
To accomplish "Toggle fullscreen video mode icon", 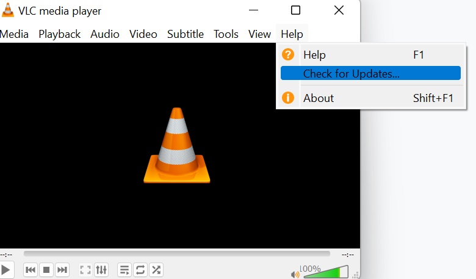I will pos(85,270).
